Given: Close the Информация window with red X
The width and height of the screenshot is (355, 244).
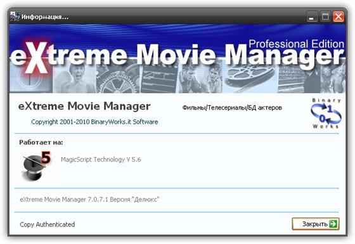Looking at the screenshot, I should point(339,16).
